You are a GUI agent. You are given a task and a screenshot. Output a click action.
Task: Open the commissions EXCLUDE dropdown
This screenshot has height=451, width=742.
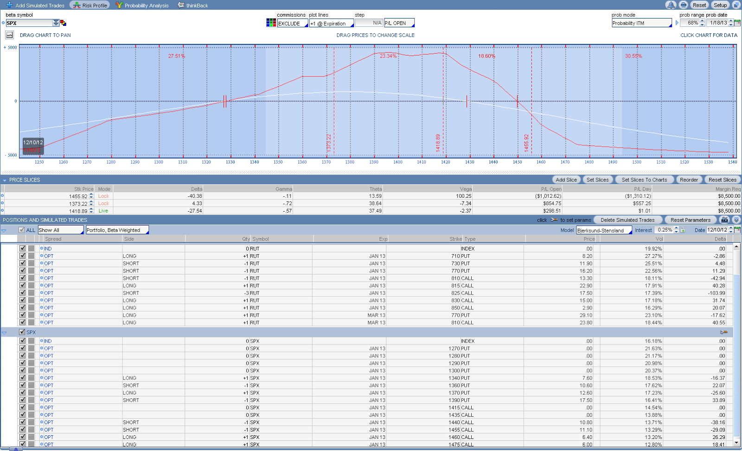point(293,23)
